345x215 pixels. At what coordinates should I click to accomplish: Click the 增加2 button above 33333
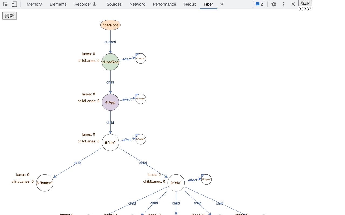(x=305, y=3)
